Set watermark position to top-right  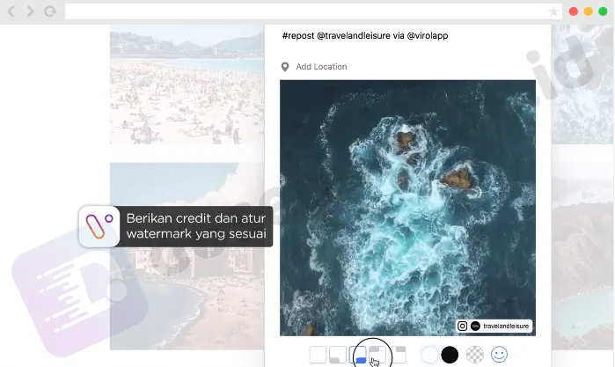click(399, 355)
